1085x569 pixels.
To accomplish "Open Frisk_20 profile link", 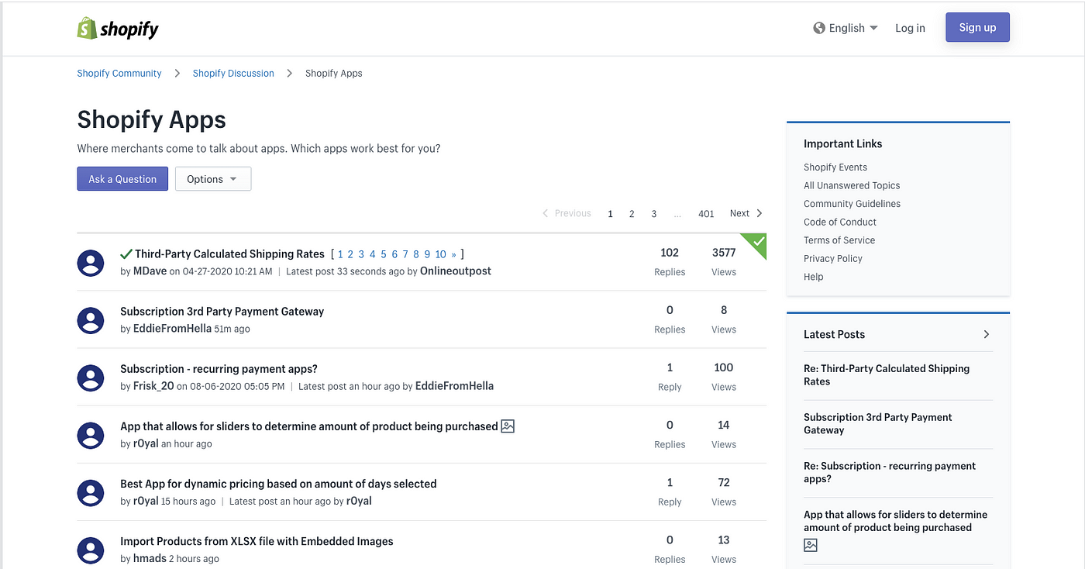I will (153, 386).
